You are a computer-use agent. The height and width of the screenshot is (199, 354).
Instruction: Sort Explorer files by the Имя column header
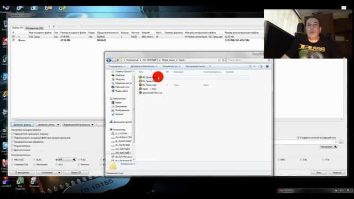[141, 72]
